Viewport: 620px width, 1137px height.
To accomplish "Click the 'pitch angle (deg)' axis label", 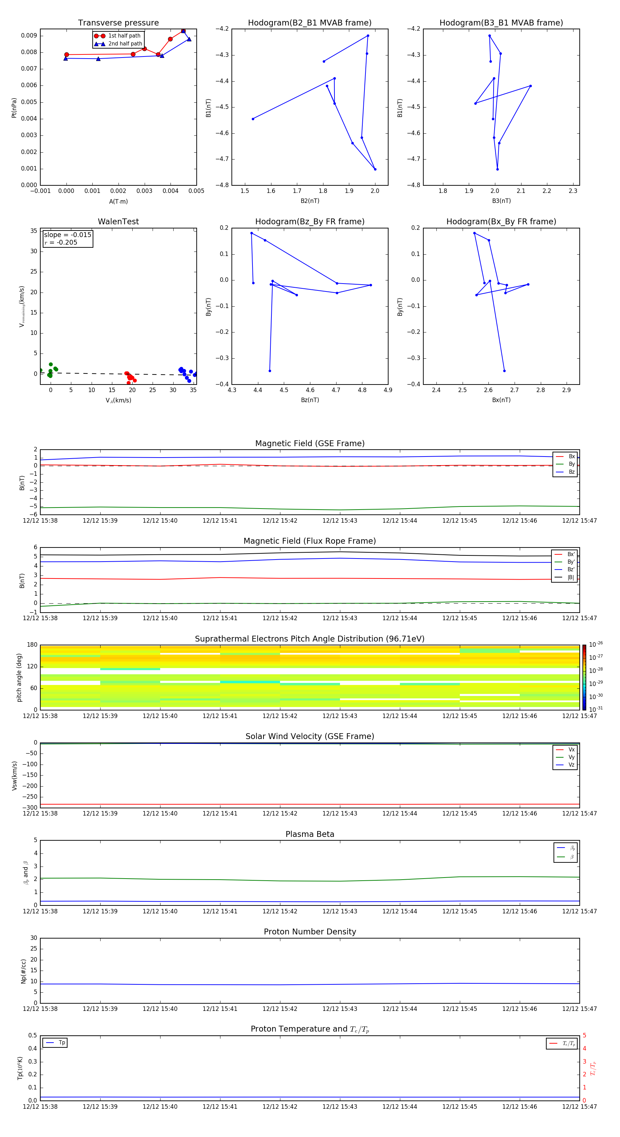I will (19, 677).
